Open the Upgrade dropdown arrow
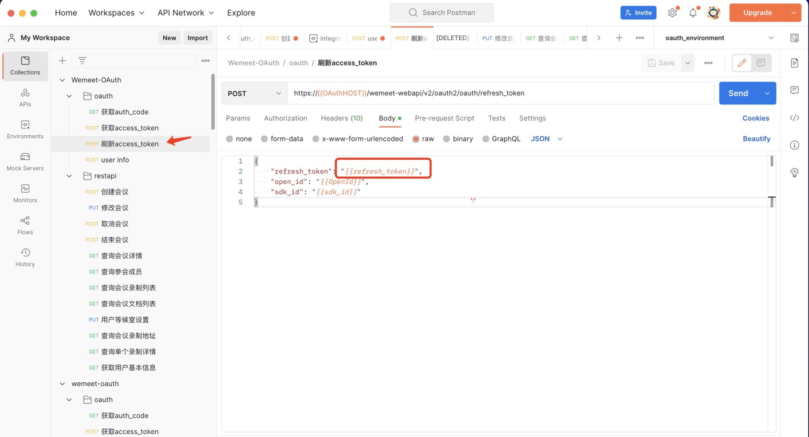The image size is (809, 437). pos(794,13)
